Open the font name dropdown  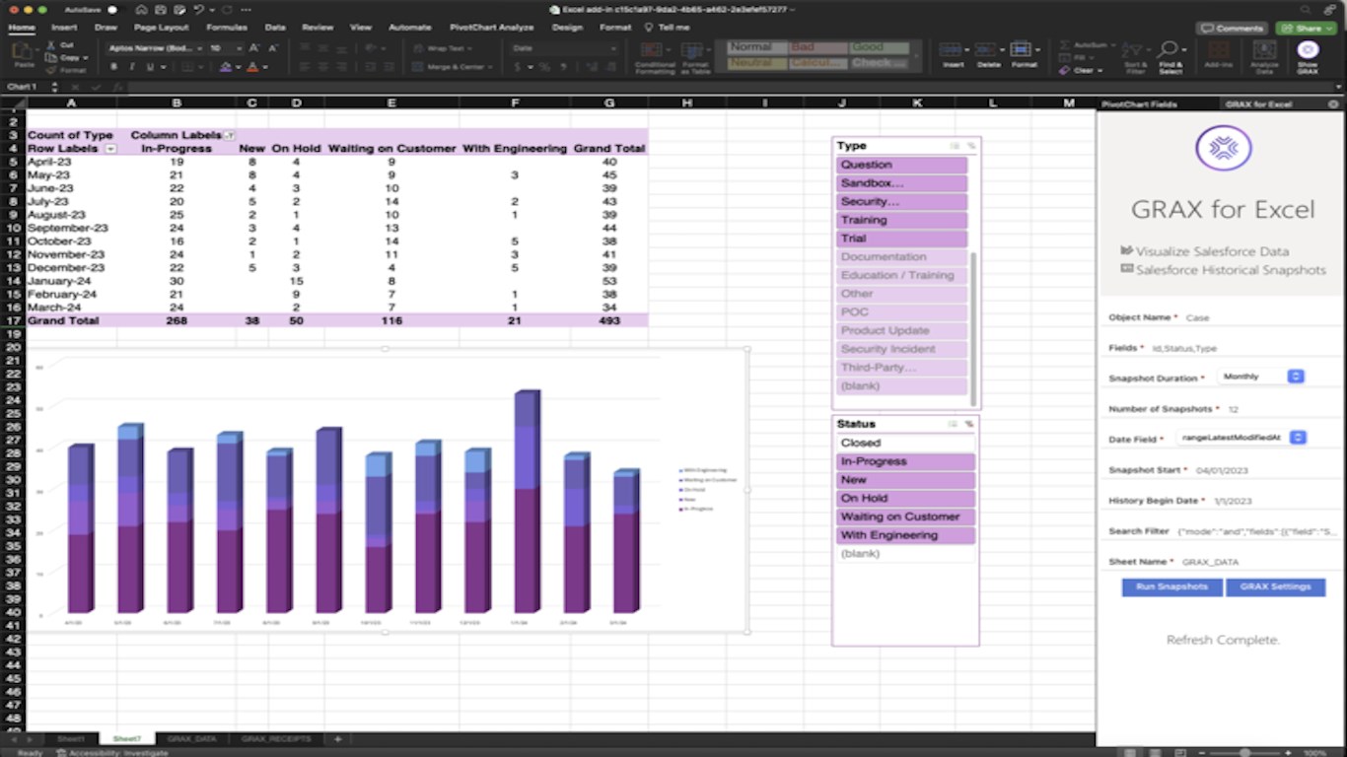[199, 47]
